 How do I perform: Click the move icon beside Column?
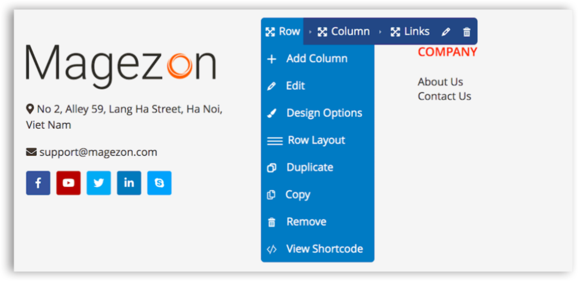[322, 32]
